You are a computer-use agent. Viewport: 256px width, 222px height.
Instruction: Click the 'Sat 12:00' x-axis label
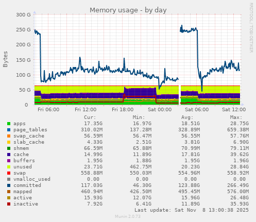(x=234, y=110)
